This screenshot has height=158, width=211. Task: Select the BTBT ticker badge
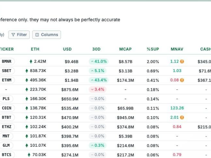pyautogui.click(x=7, y=117)
